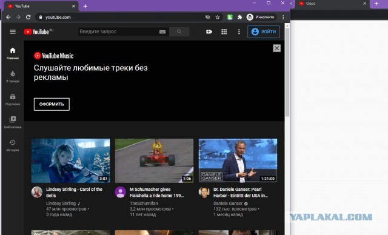Click the green extension icon in toolbar
The image size is (388, 235).
pyautogui.click(x=230, y=17)
